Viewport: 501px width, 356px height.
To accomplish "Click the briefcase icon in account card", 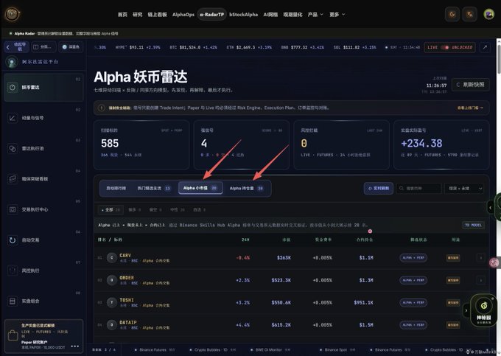I will pos(13,335).
